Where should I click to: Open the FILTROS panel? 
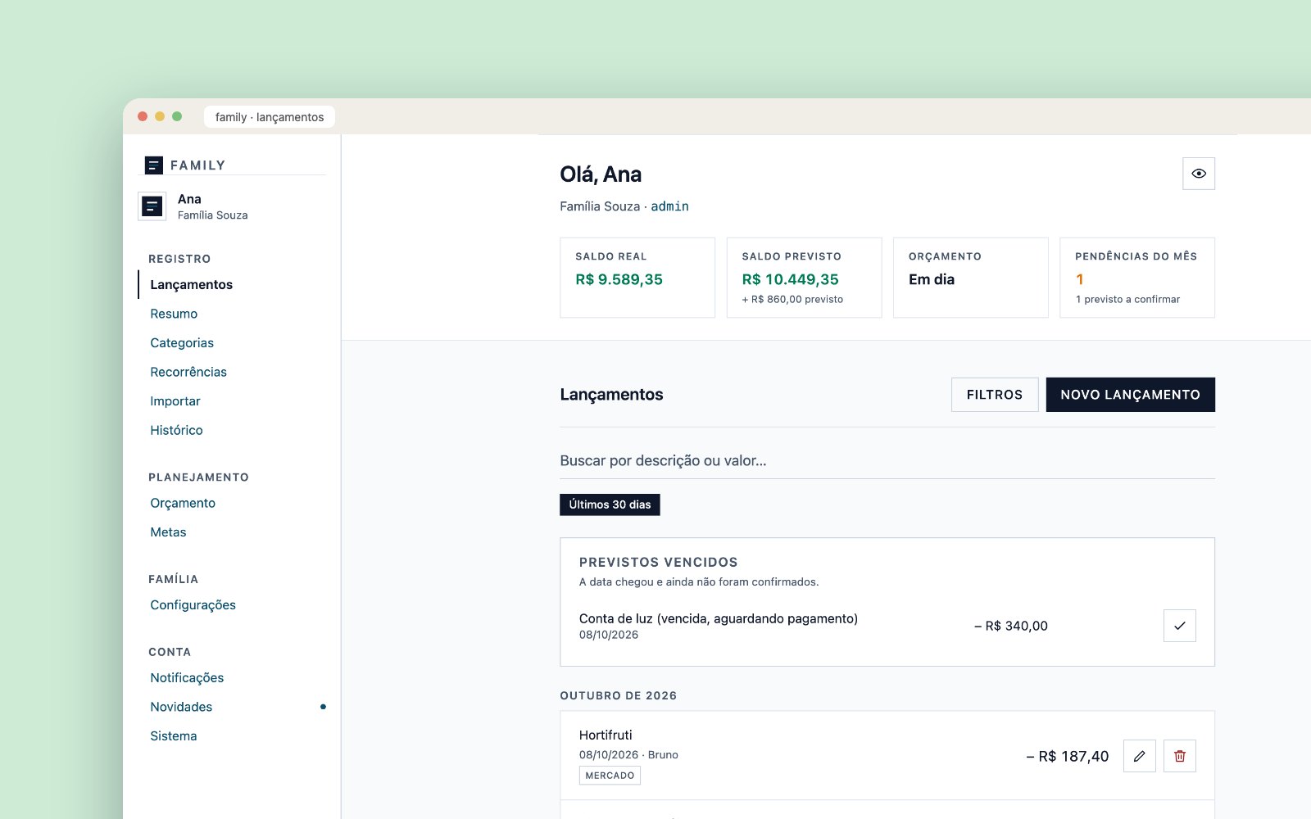[x=995, y=395]
